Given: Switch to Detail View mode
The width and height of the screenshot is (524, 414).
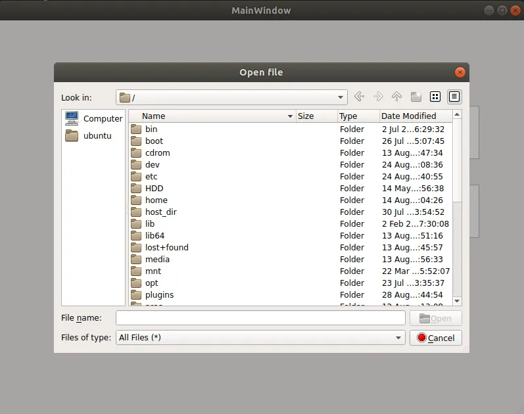Looking at the screenshot, I should (454, 97).
